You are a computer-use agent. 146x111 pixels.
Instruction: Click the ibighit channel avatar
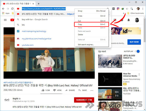click(7, 100)
